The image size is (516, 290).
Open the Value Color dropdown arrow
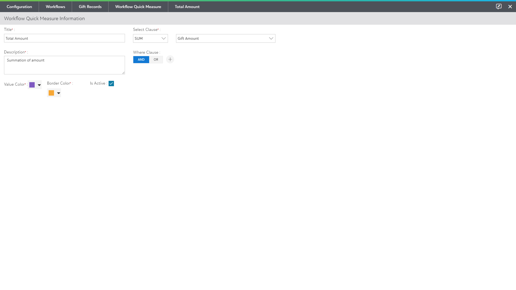39,85
